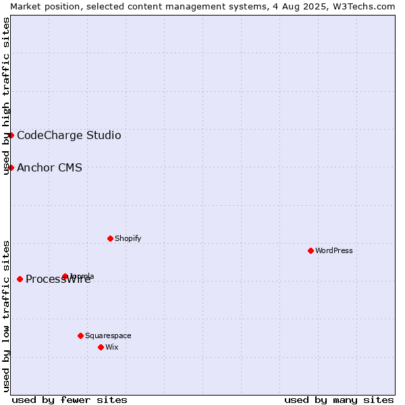Click the Shopify red marker

point(110,238)
